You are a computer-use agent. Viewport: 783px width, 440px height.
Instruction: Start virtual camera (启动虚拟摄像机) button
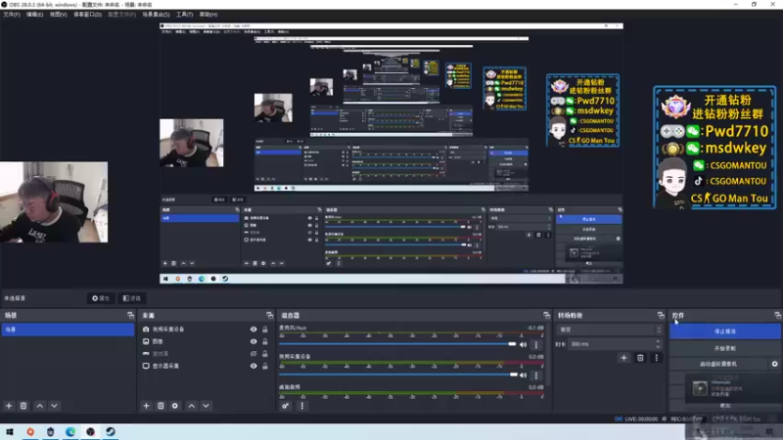tap(718, 364)
